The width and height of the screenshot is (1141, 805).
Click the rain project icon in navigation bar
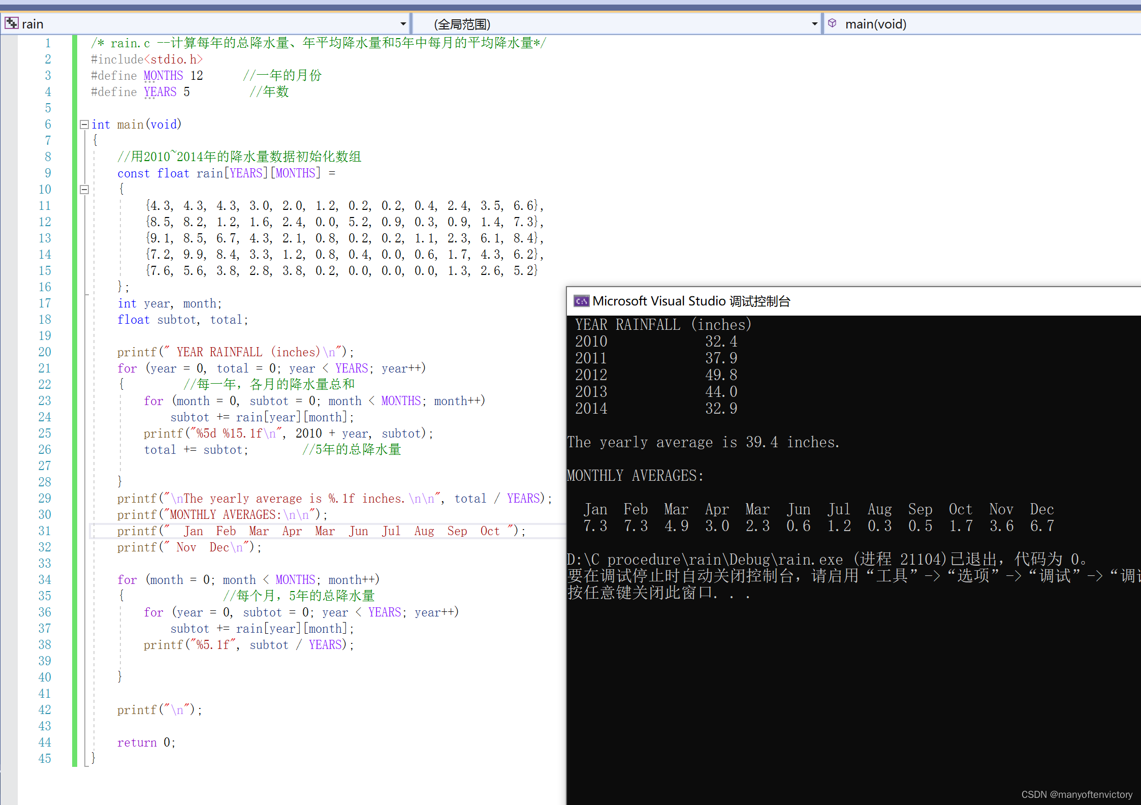click(11, 23)
